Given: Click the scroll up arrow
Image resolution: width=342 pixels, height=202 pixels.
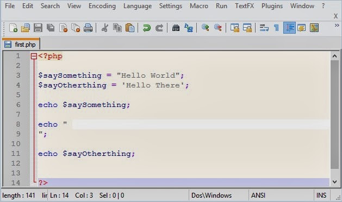Looking at the screenshot, I should coord(334,56).
